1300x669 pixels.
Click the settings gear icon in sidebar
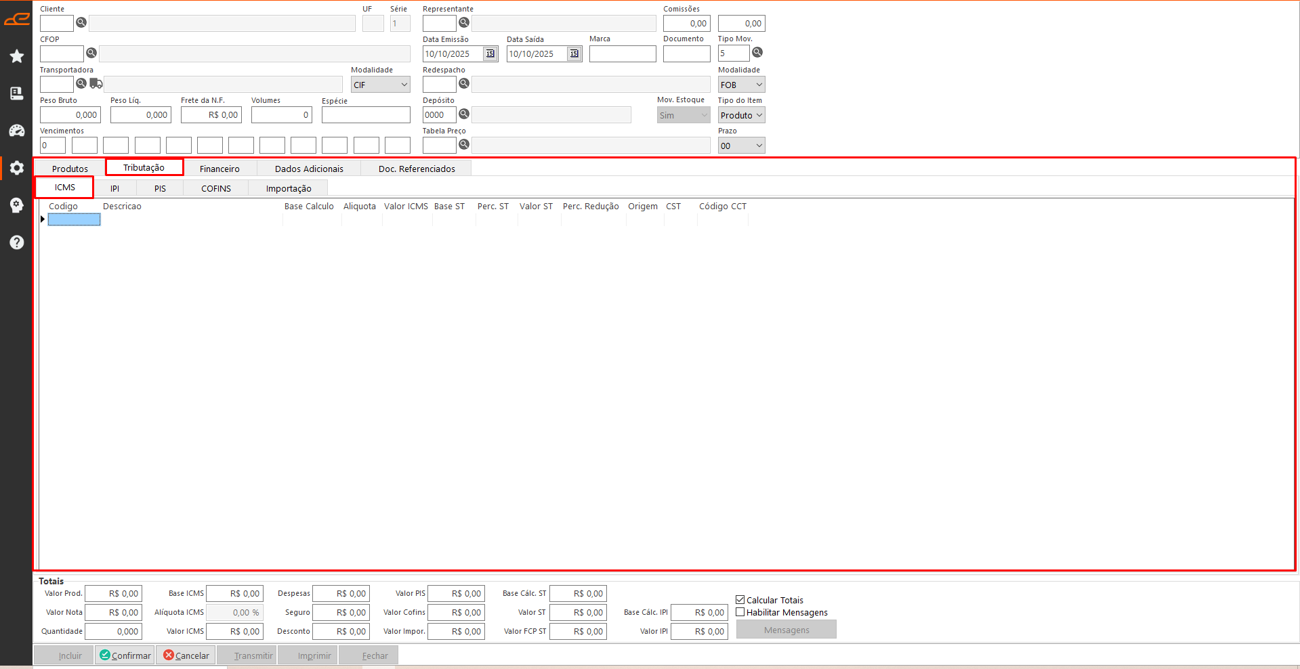17,168
